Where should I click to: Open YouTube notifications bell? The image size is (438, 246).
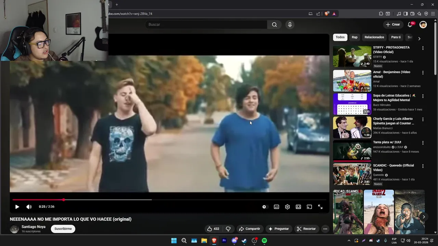pos(410,25)
